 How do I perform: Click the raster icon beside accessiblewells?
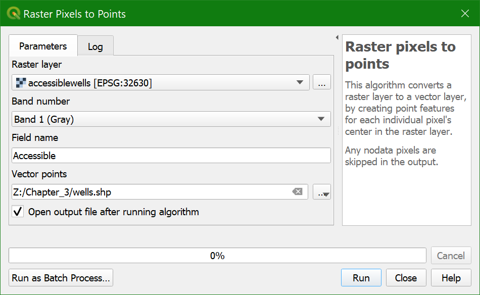click(21, 83)
